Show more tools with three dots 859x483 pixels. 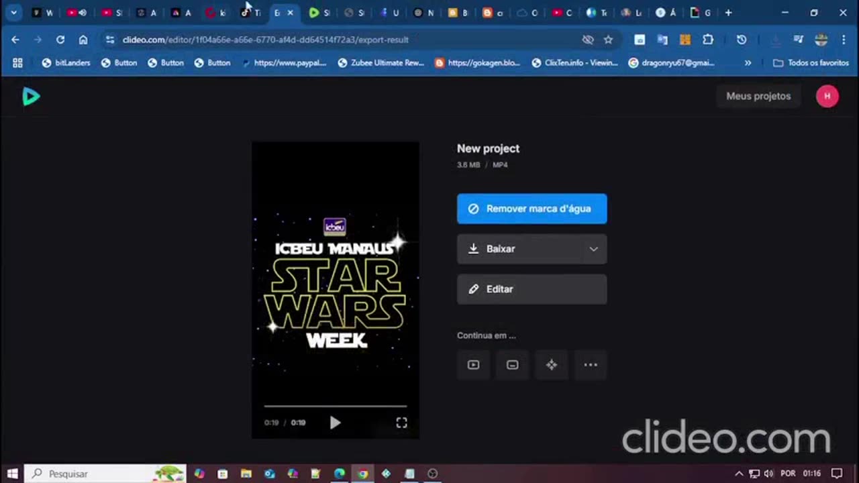[591, 365]
